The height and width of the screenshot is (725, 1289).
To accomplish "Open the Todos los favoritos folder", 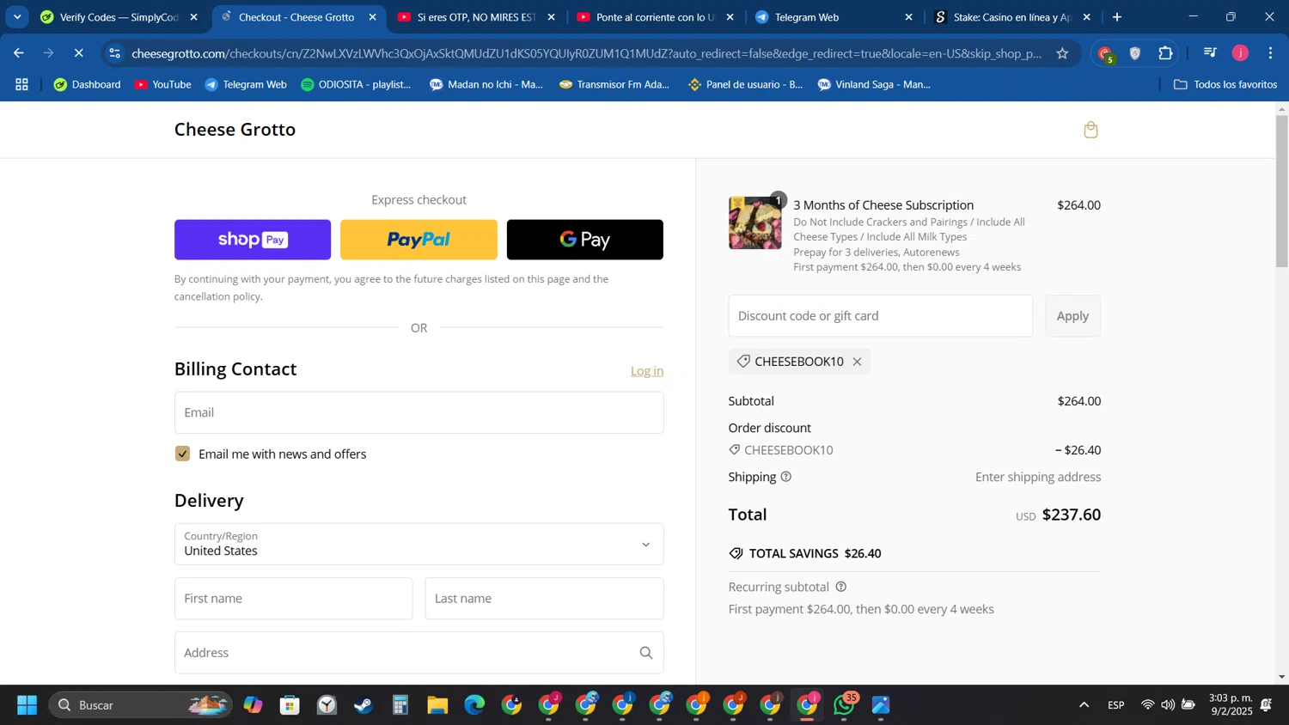I will click(1225, 84).
